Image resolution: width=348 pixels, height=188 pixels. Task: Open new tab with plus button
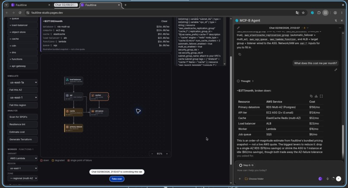[125, 5]
